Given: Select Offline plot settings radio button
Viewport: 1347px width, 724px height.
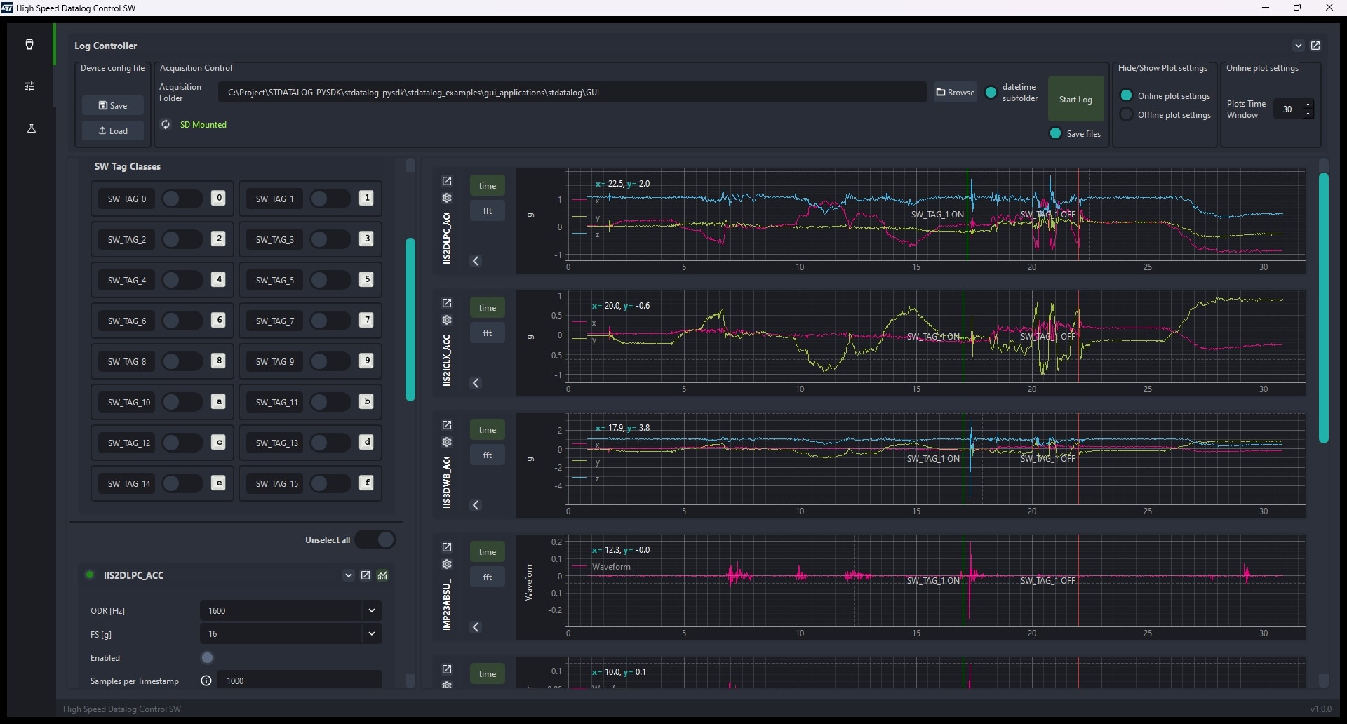Looking at the screenshot, I should [x=1127, y=115].
